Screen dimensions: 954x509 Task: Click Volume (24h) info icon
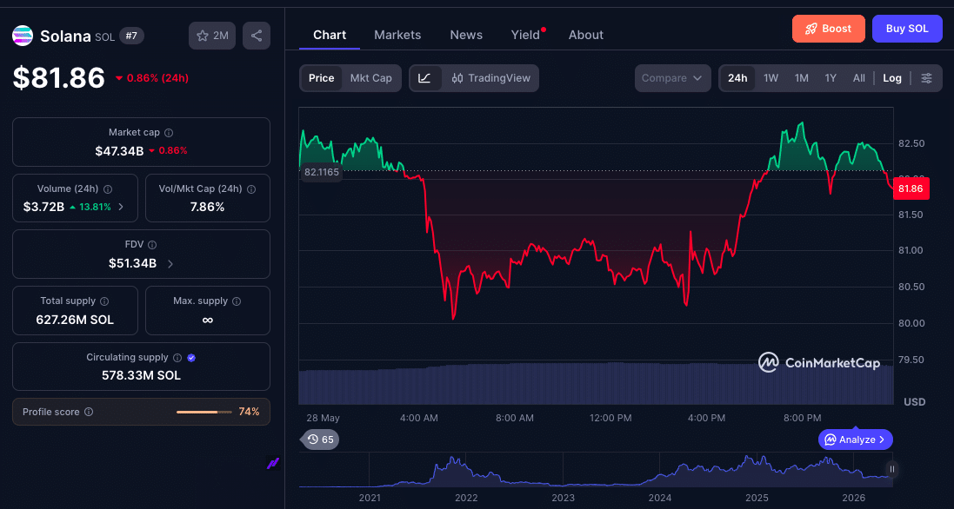coord(108,188)
